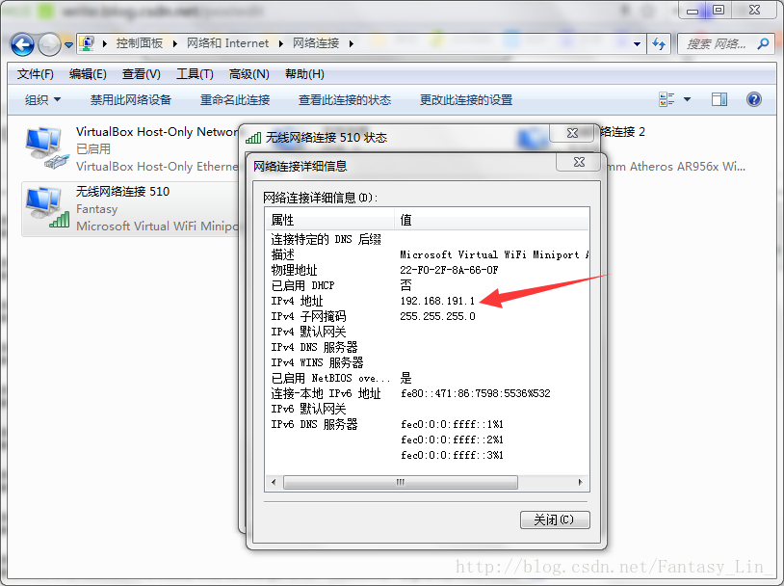Open the 文件(F) menu
Viewport: 784px width, 586px height.
click(x=35, y=74)
